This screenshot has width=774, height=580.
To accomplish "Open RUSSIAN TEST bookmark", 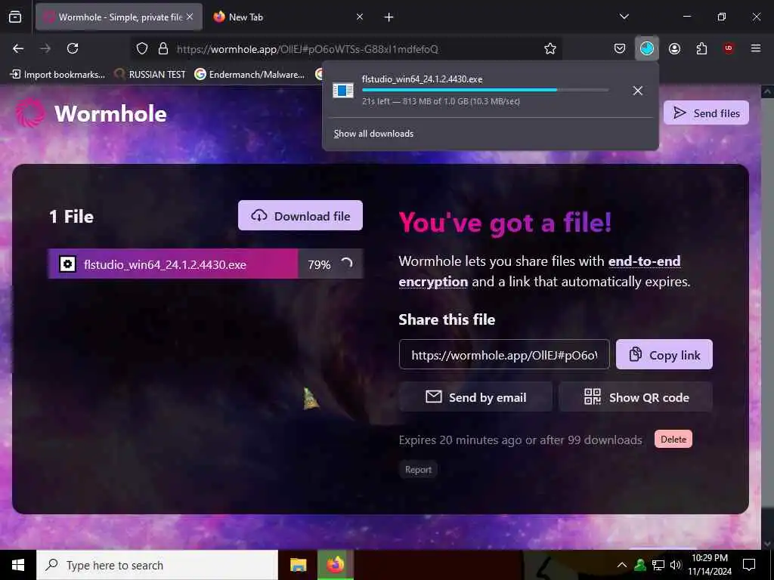I will click(150, 75).
